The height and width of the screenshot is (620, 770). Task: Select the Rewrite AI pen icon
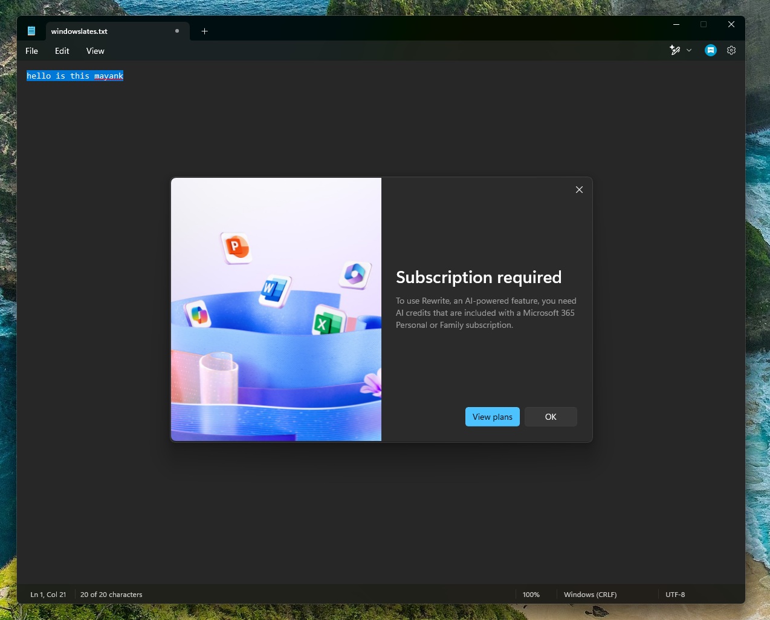pyautogui.click(x=675, y=50)
